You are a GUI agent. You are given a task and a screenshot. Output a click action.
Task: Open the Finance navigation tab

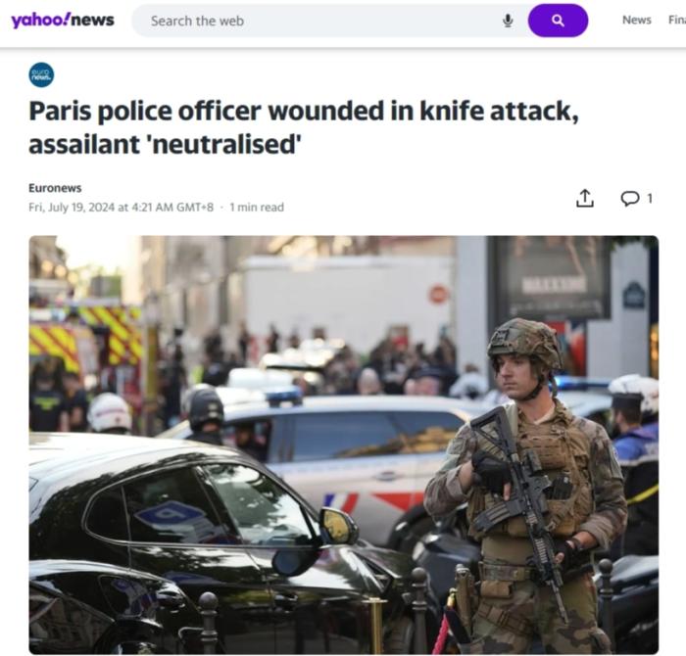click(x=677, y=21)
